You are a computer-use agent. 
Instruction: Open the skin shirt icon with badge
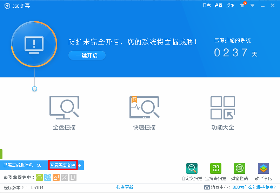tap(243, 5)
